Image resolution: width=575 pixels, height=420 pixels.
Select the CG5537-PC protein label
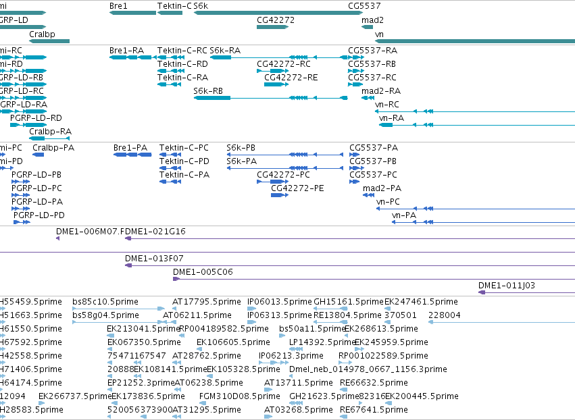click(x=373, y=175)
